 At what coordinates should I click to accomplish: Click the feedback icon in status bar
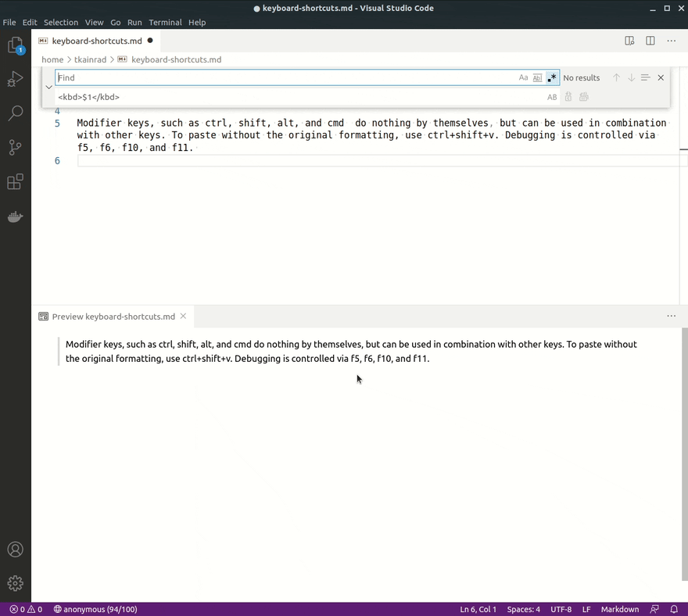[x=654, y=609]
